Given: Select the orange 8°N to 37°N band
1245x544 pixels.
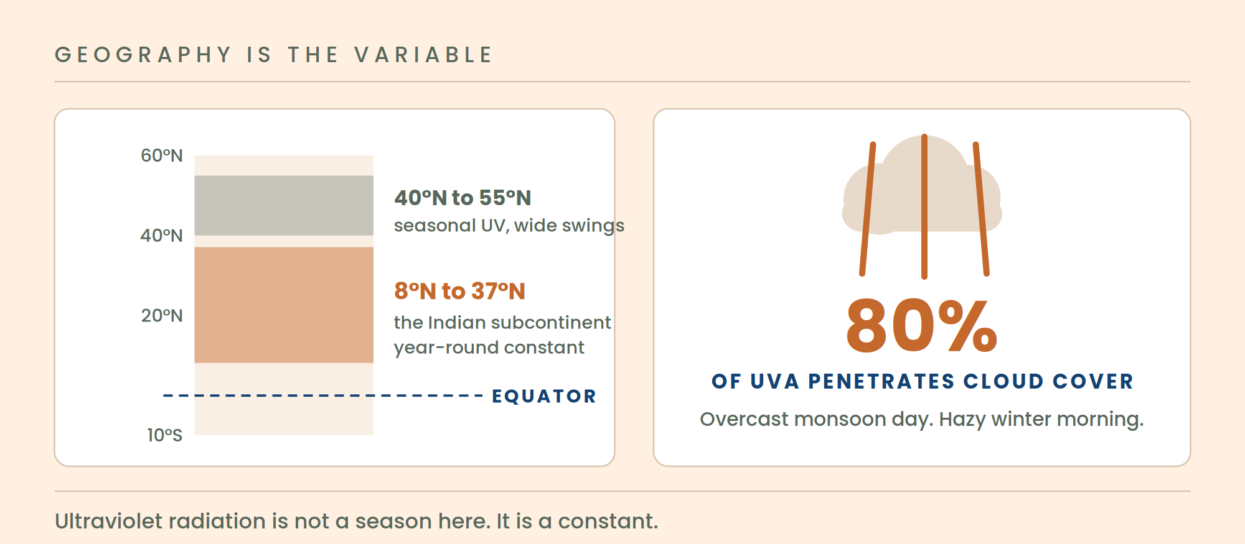Looking at the screenshot, I should pyautogui.click(x=284, y=305).
